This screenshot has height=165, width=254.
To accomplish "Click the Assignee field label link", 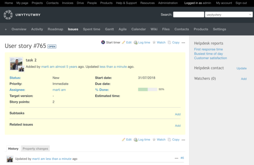I will click(17, 90).
